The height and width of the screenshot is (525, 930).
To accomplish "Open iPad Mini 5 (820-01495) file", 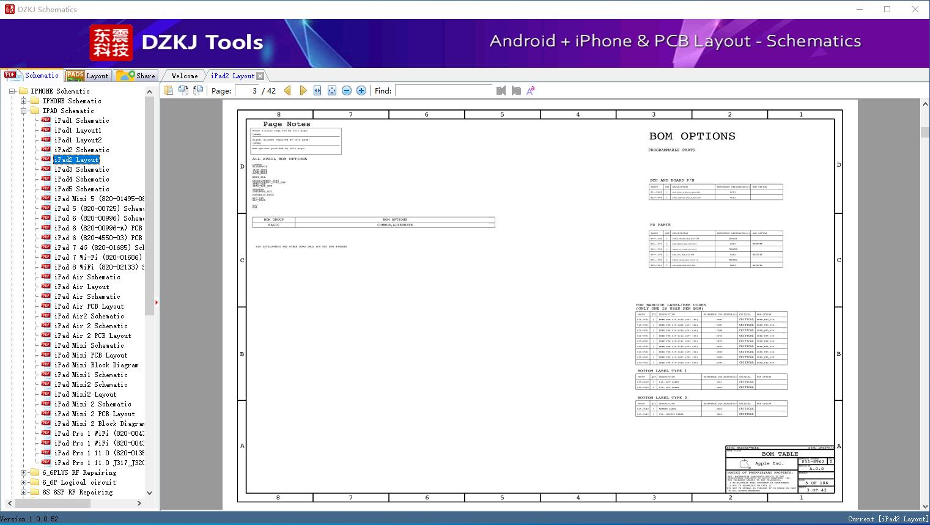I will point(99,199).
